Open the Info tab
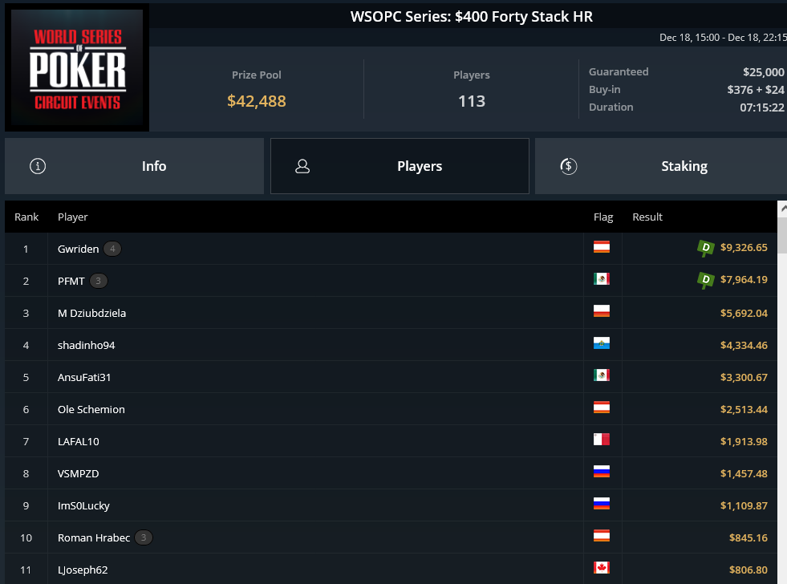787x584 pixels. point(134,166)
